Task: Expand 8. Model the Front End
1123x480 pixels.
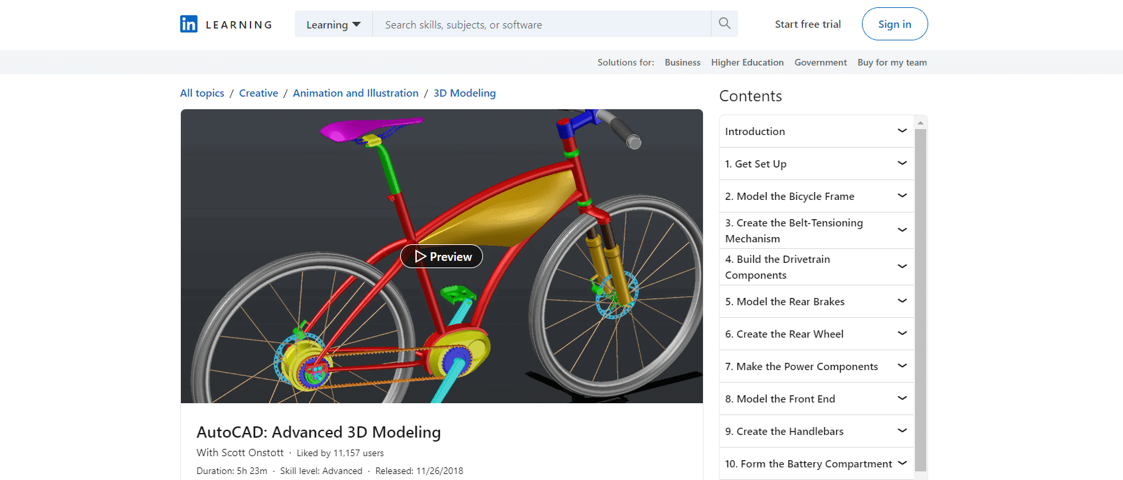Action: click(816, 399)
